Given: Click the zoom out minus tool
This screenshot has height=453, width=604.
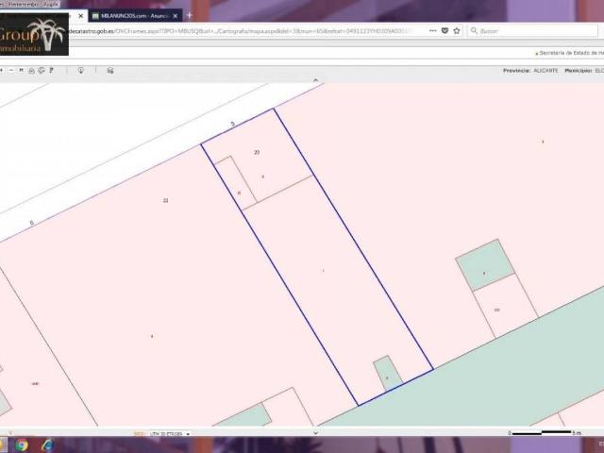Looking at the screenshot, I should [x=11, y=70].
